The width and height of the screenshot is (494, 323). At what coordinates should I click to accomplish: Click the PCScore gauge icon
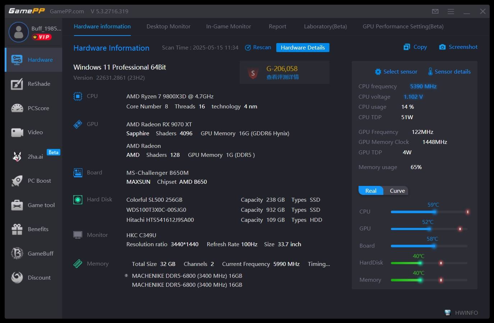pos(17,108)
